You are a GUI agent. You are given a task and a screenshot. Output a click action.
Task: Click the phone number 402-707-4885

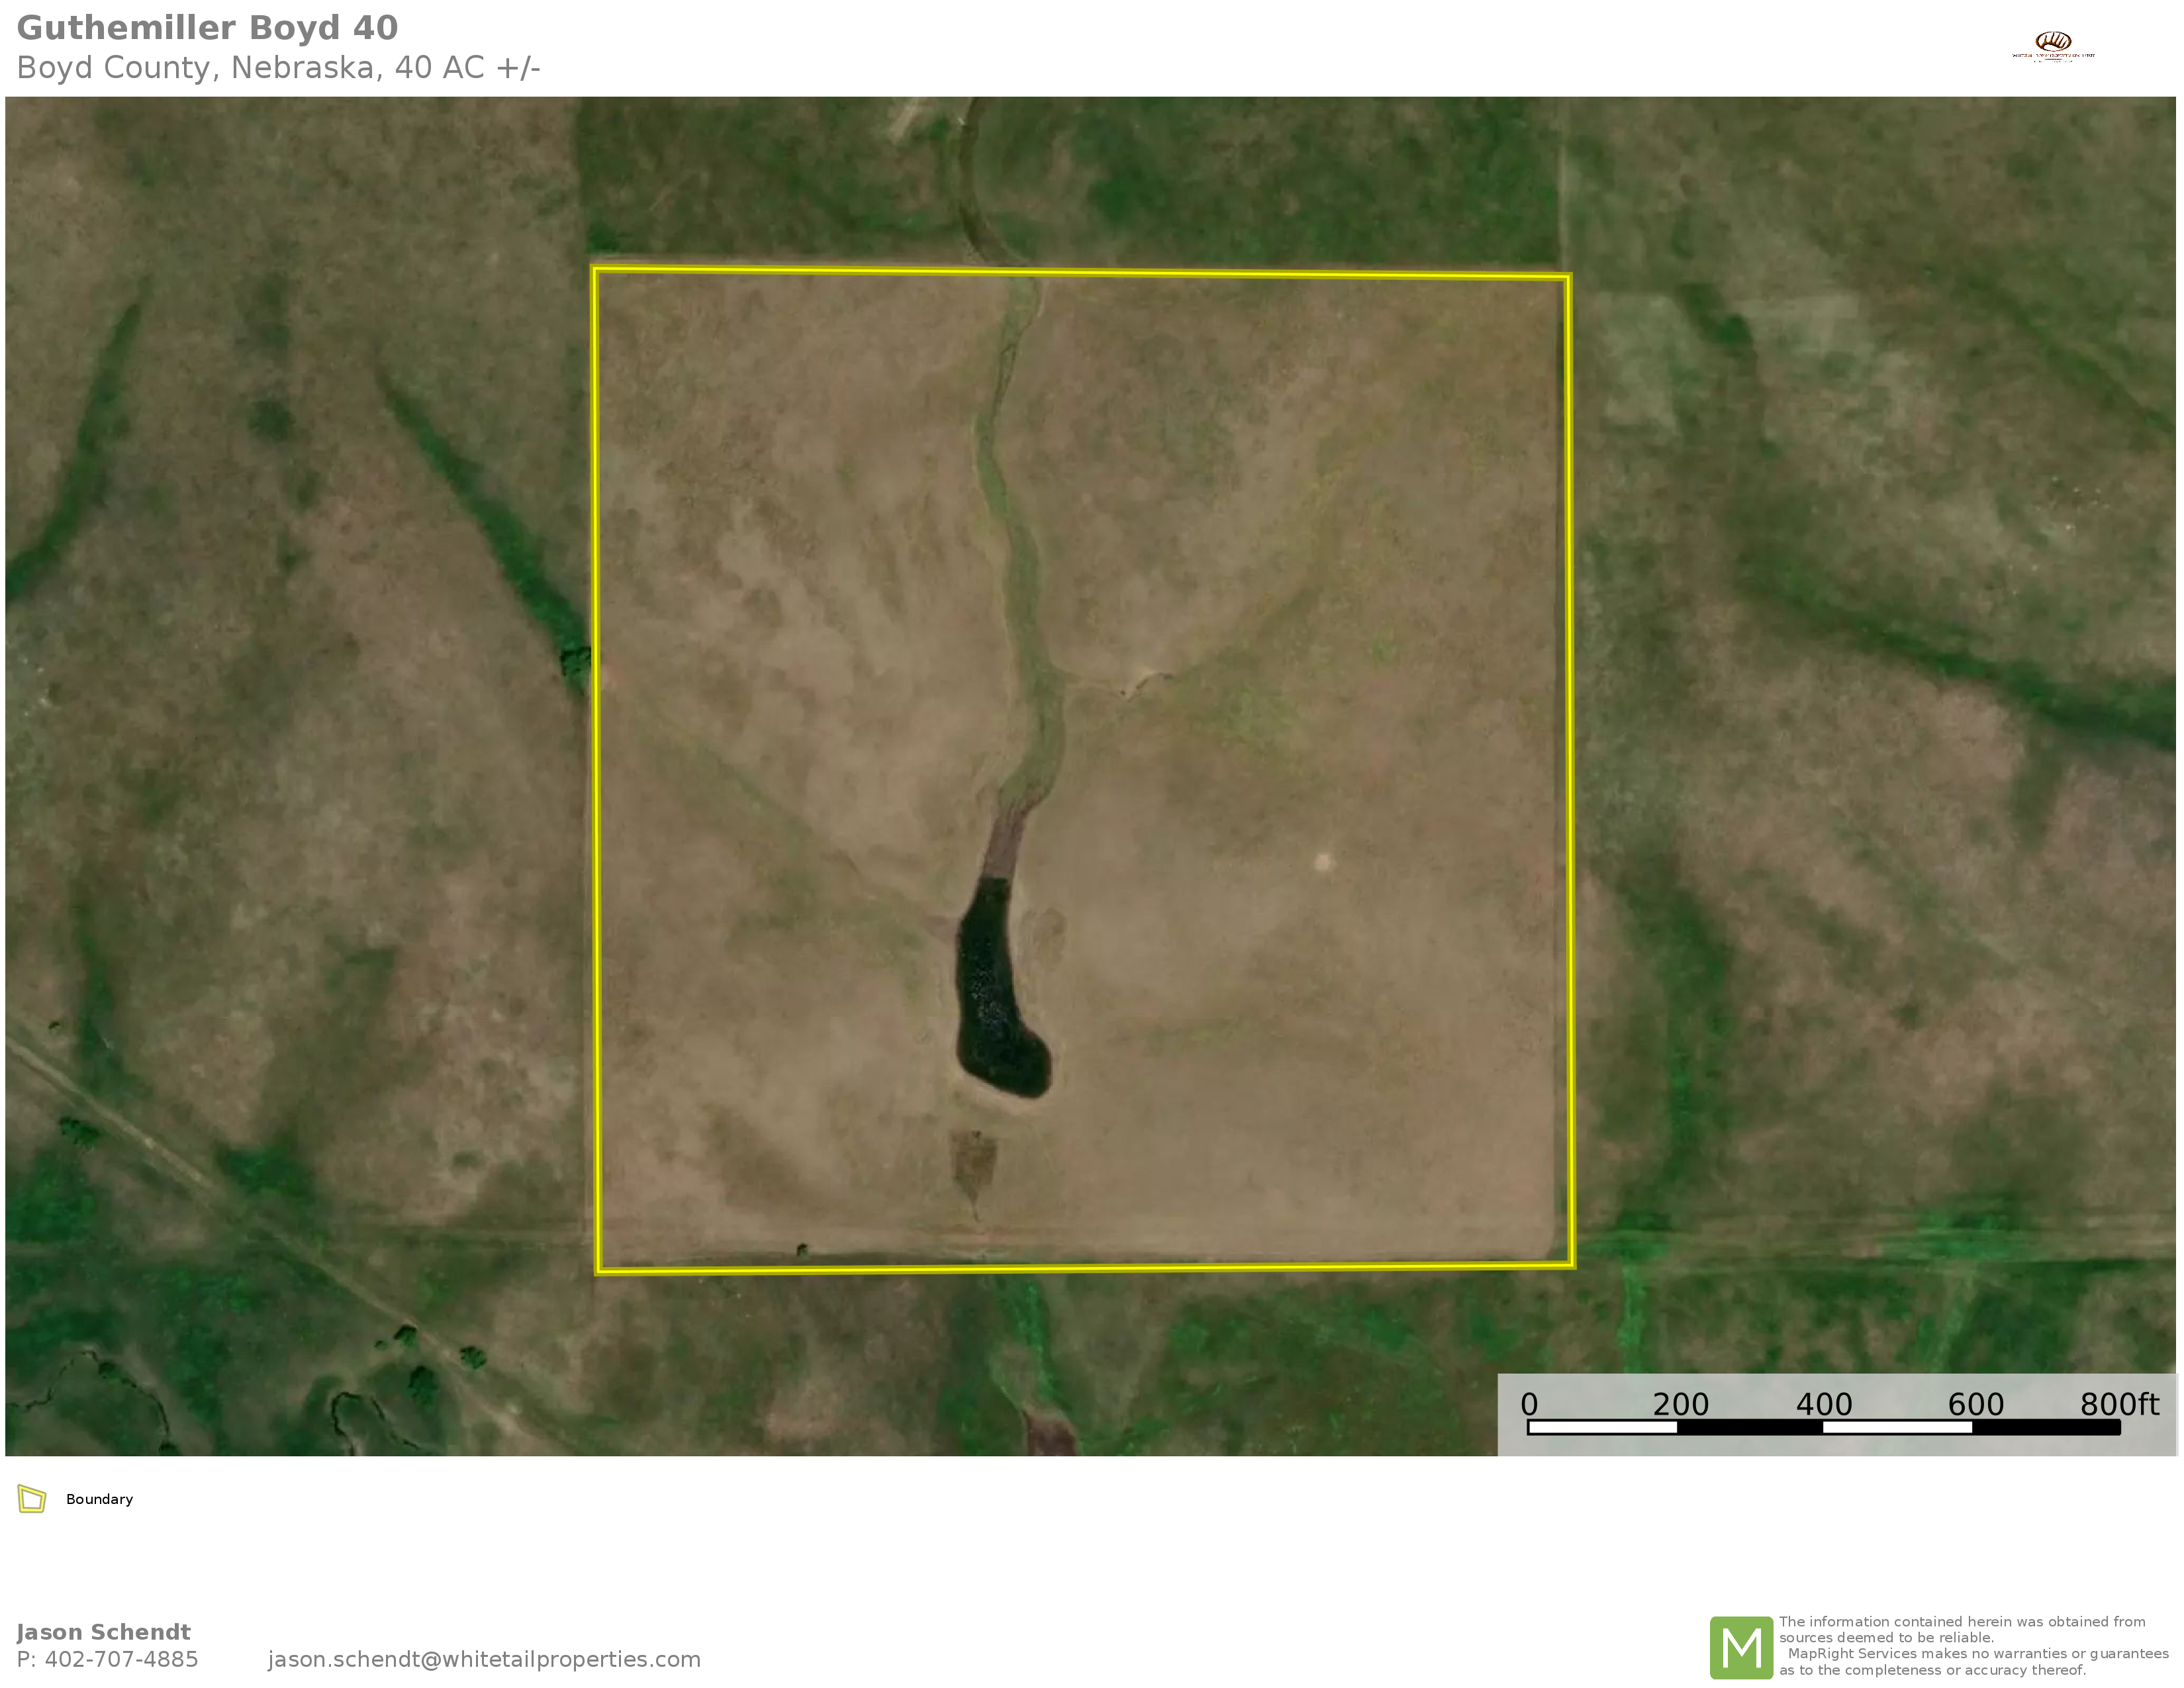click(x=121, y=1659)
